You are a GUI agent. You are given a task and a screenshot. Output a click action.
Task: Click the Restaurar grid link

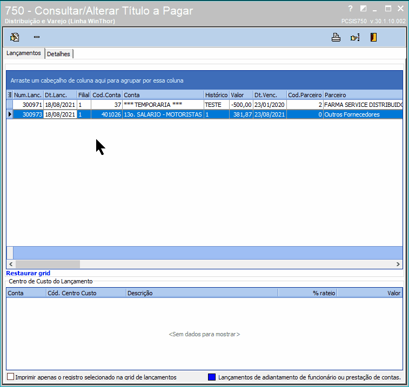pyautogui.click(x=28, y=273)
